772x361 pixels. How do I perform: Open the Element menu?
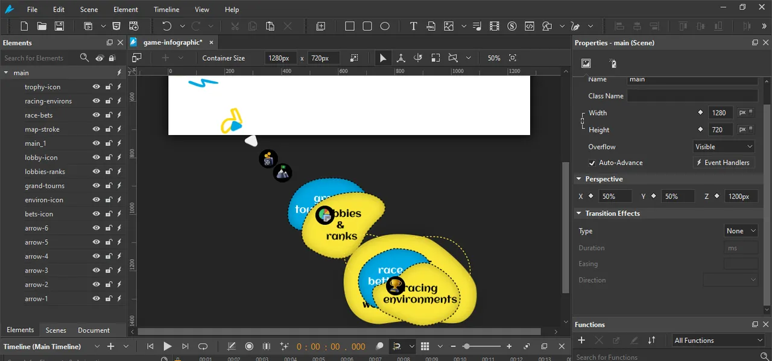coord(125,10)
